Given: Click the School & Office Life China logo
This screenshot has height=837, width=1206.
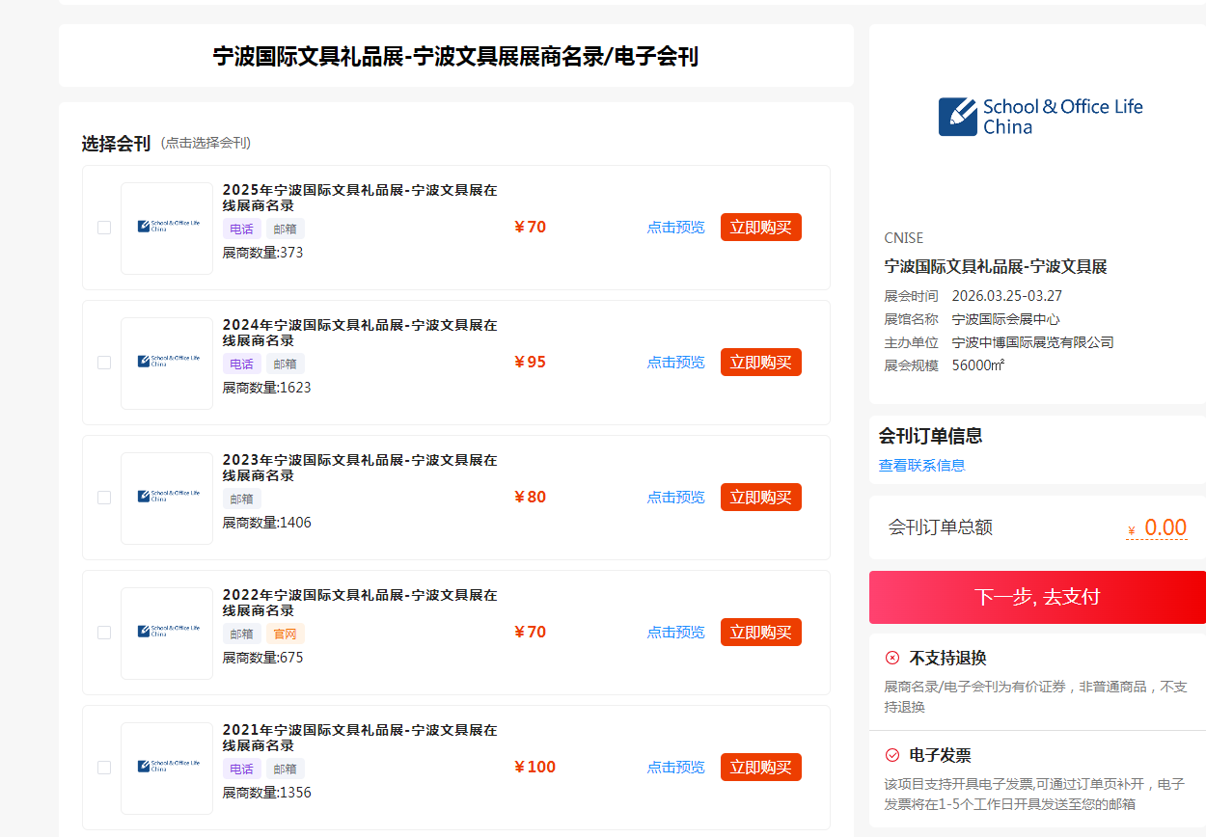Looking at the screenshot, I should [1040, 117].
